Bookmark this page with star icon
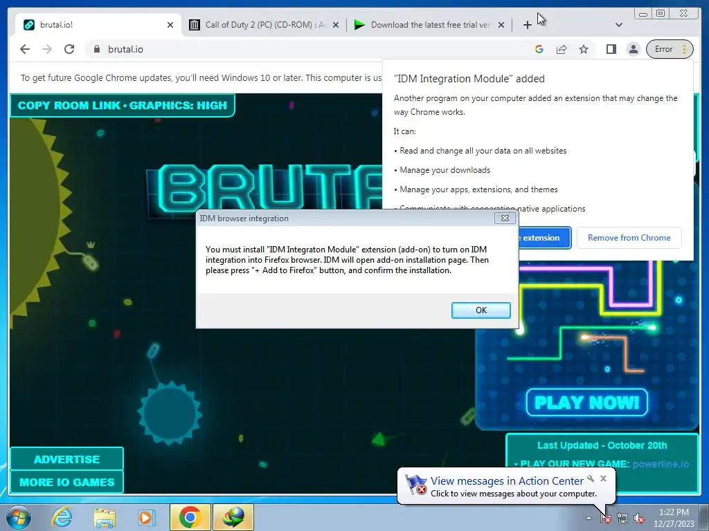Screen dimensions: 709x531 coord(584,49)
